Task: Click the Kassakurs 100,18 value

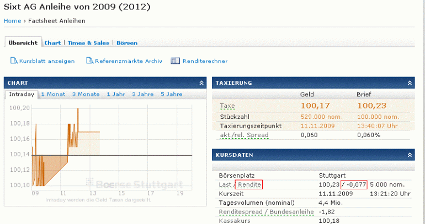Action: [329, 221]
